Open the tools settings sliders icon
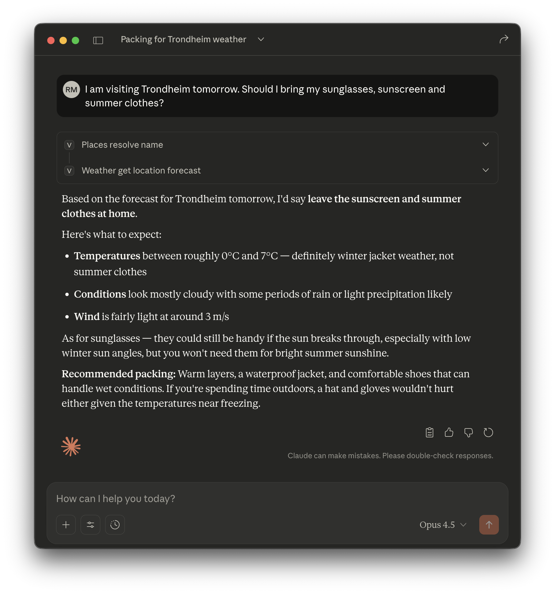The image size is (555, 594). point(90,525)
